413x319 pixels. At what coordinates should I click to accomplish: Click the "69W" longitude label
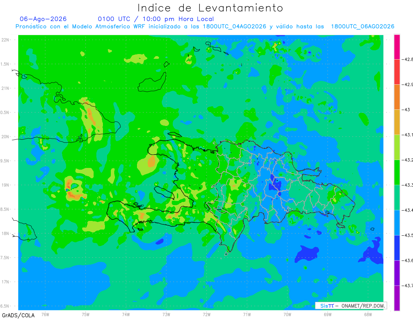tap(327, 314)
